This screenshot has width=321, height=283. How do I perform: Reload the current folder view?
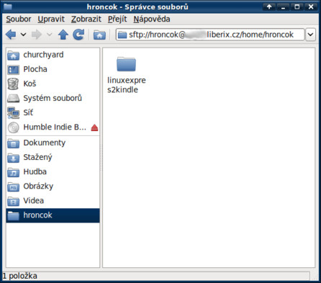click(x=78, y=35)
